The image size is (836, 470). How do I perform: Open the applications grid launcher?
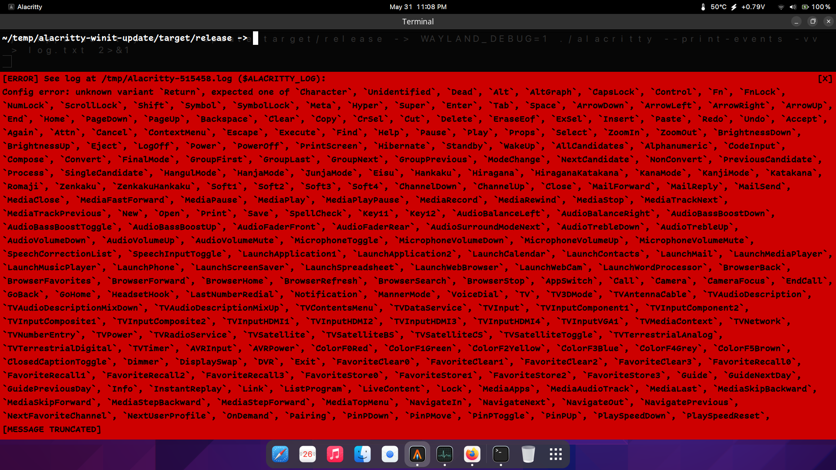click(x=556, y=454)
